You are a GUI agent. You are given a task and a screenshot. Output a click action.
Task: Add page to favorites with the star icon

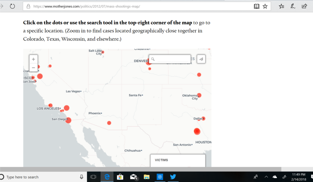[265, 7]
